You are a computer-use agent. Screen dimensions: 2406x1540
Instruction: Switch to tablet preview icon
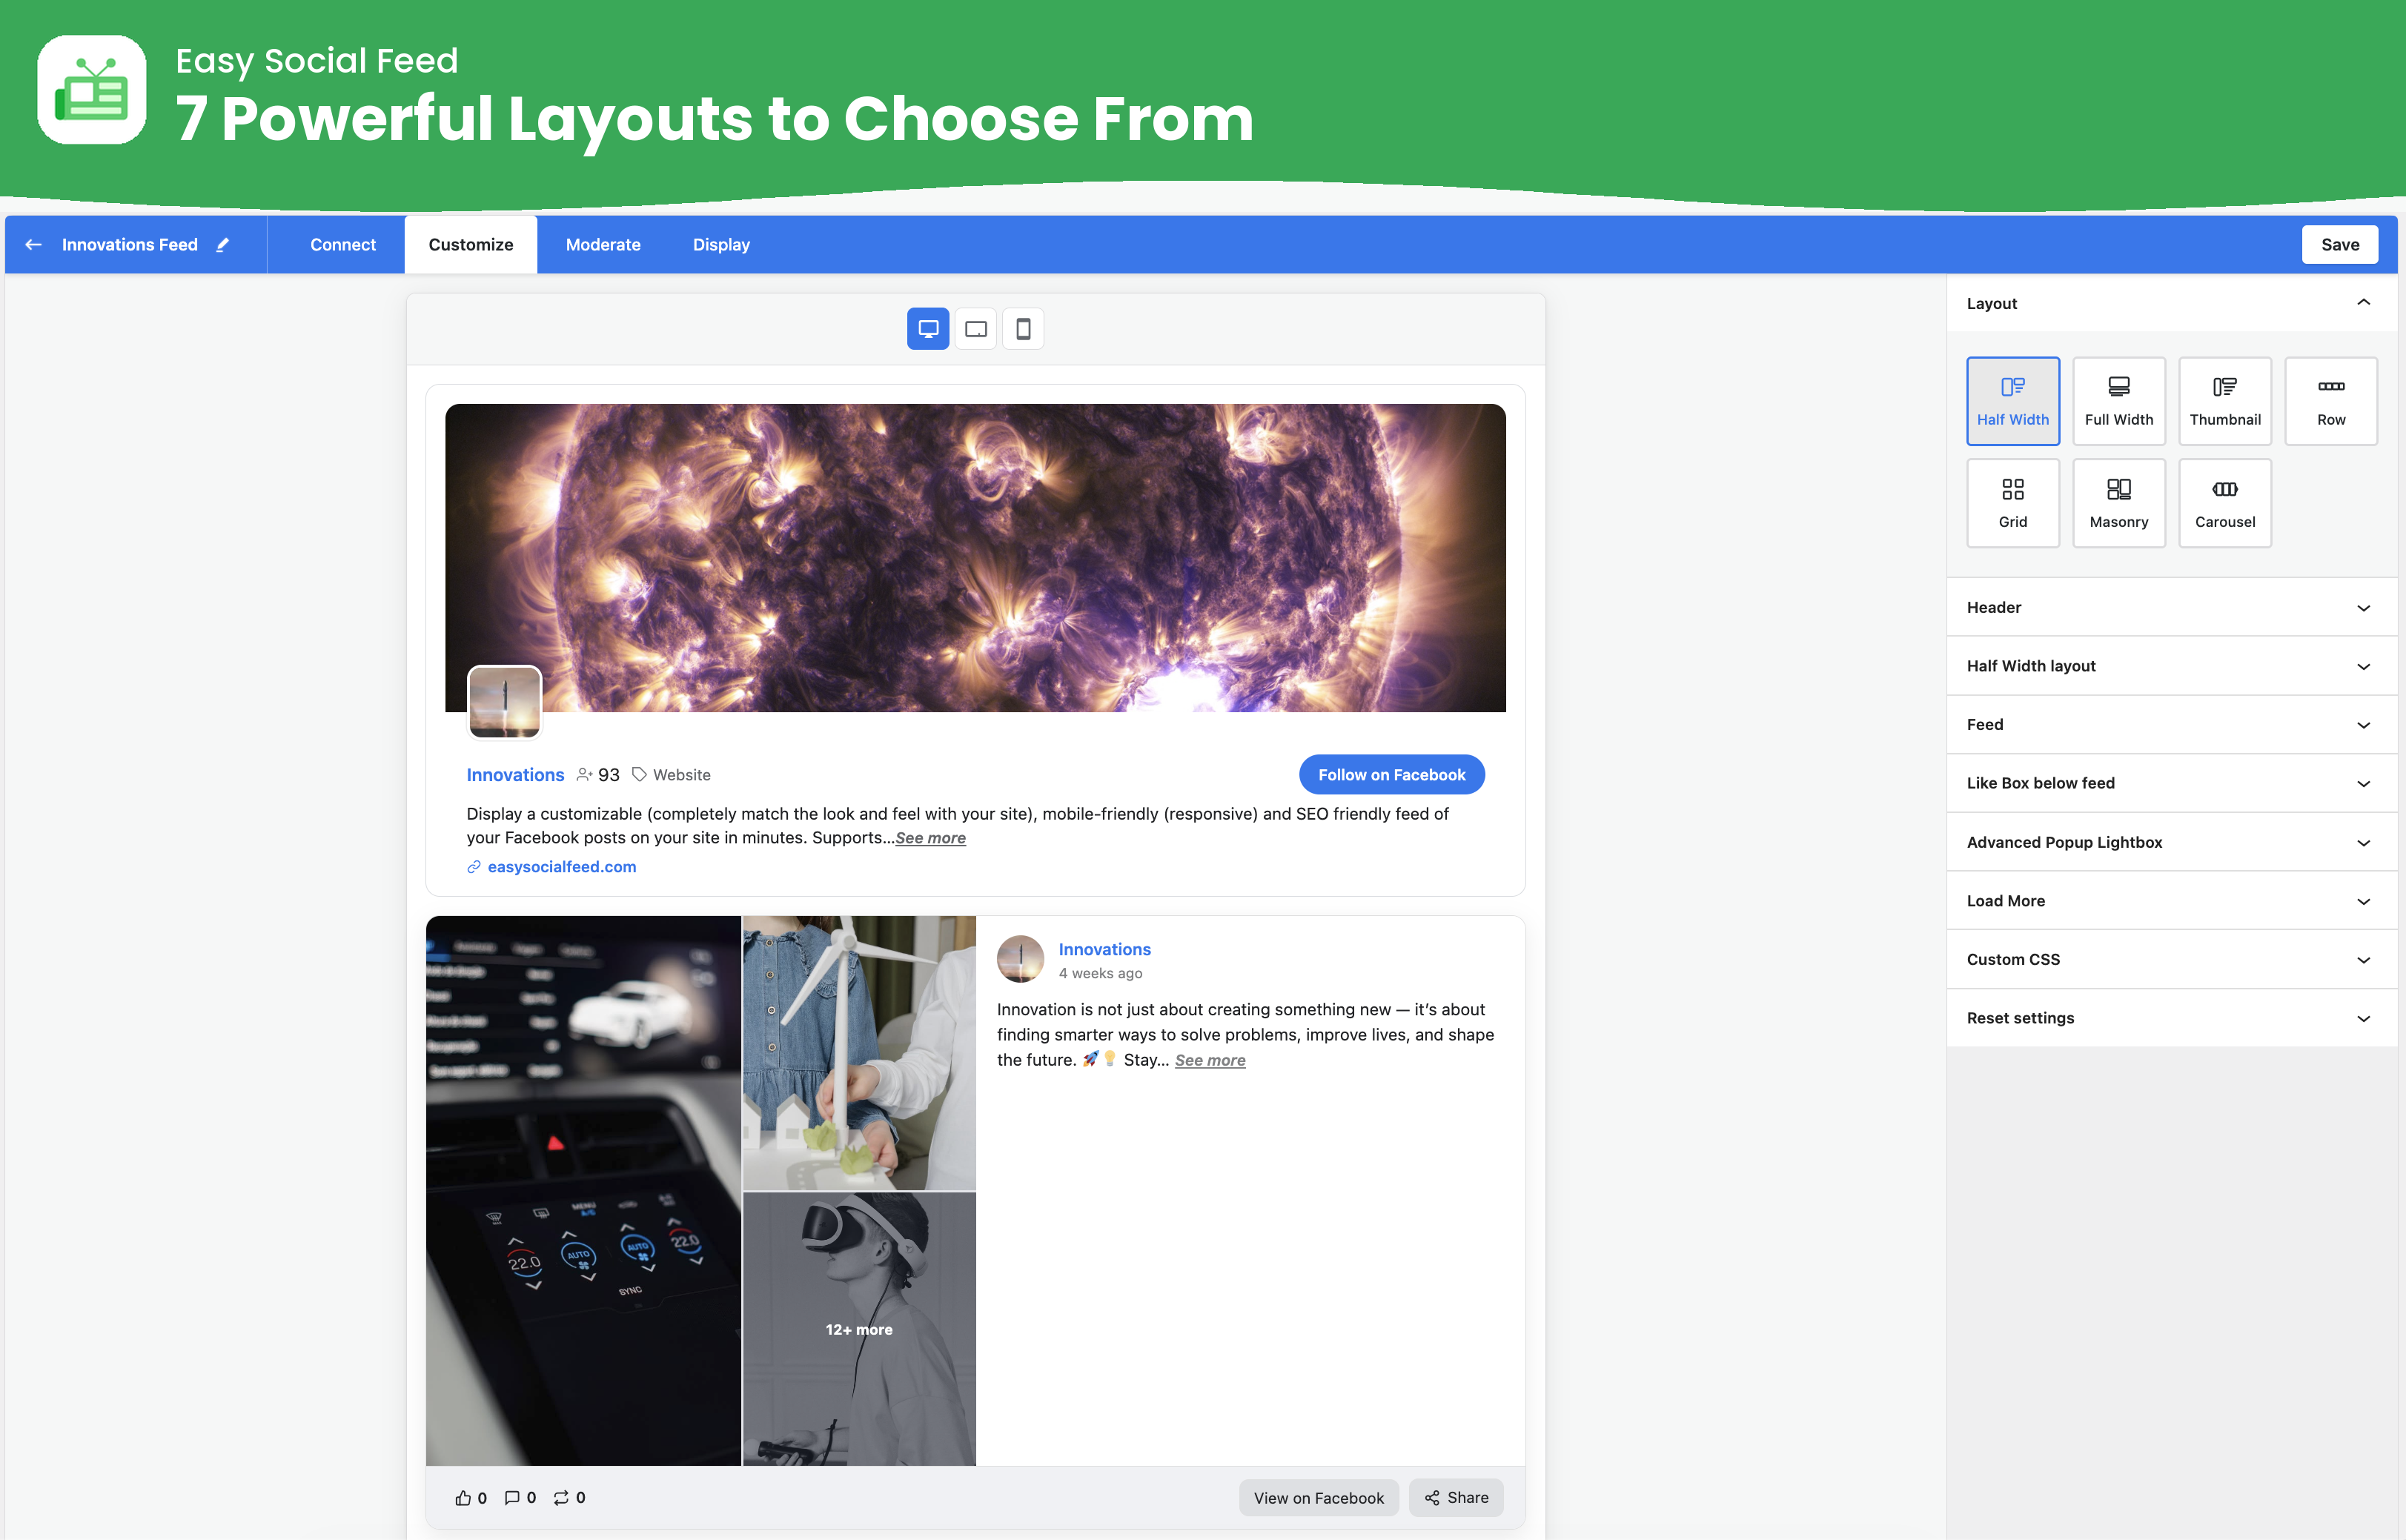click(x=976, y=328)
